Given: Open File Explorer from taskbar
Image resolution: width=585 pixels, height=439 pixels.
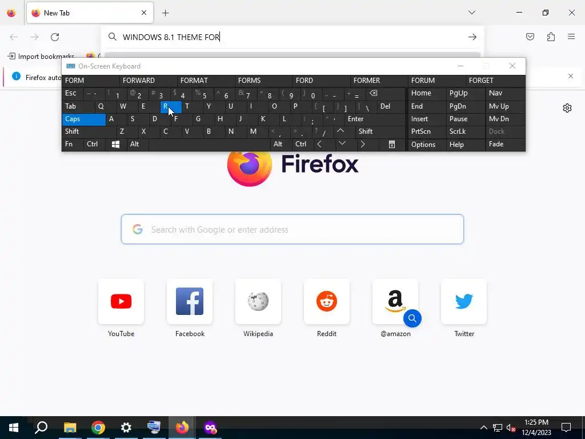Looking at the screenshot, I should [x=70, y=428].
